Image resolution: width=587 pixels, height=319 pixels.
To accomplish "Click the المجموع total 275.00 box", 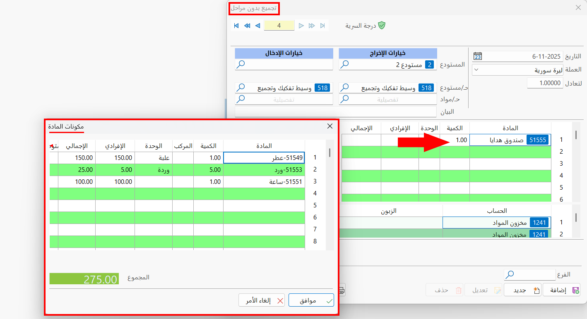I will (84, 279).
